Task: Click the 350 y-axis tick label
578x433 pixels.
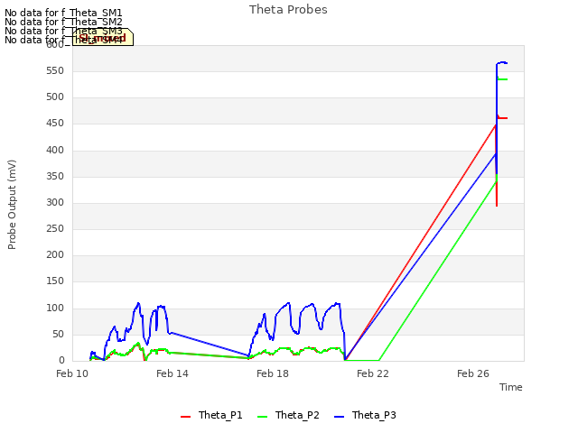Action: [x=55, y=177]
